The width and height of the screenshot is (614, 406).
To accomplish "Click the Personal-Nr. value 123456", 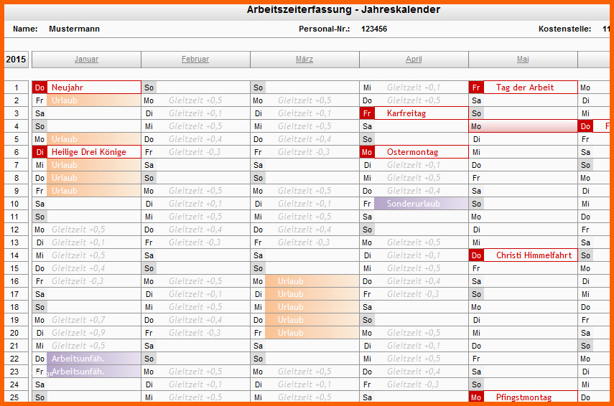I will pyautogui.click(x=374, y=29).
